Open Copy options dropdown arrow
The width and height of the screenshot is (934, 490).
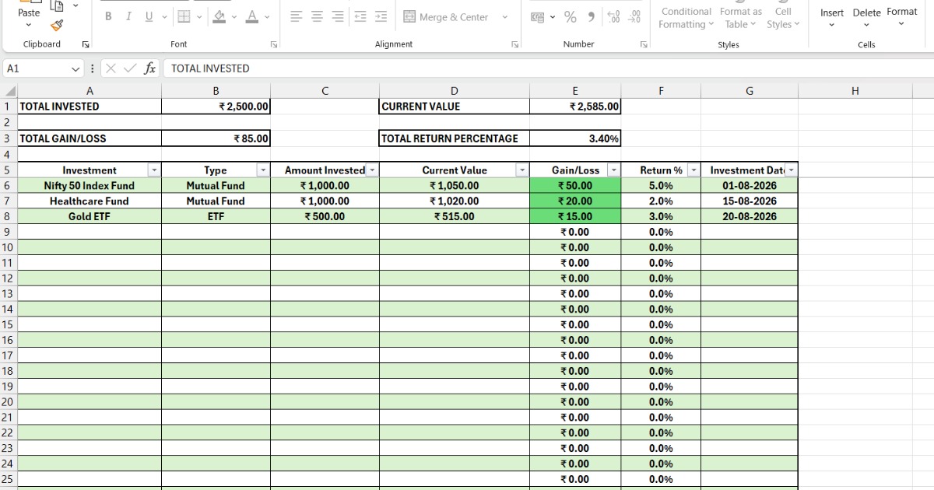75,6
